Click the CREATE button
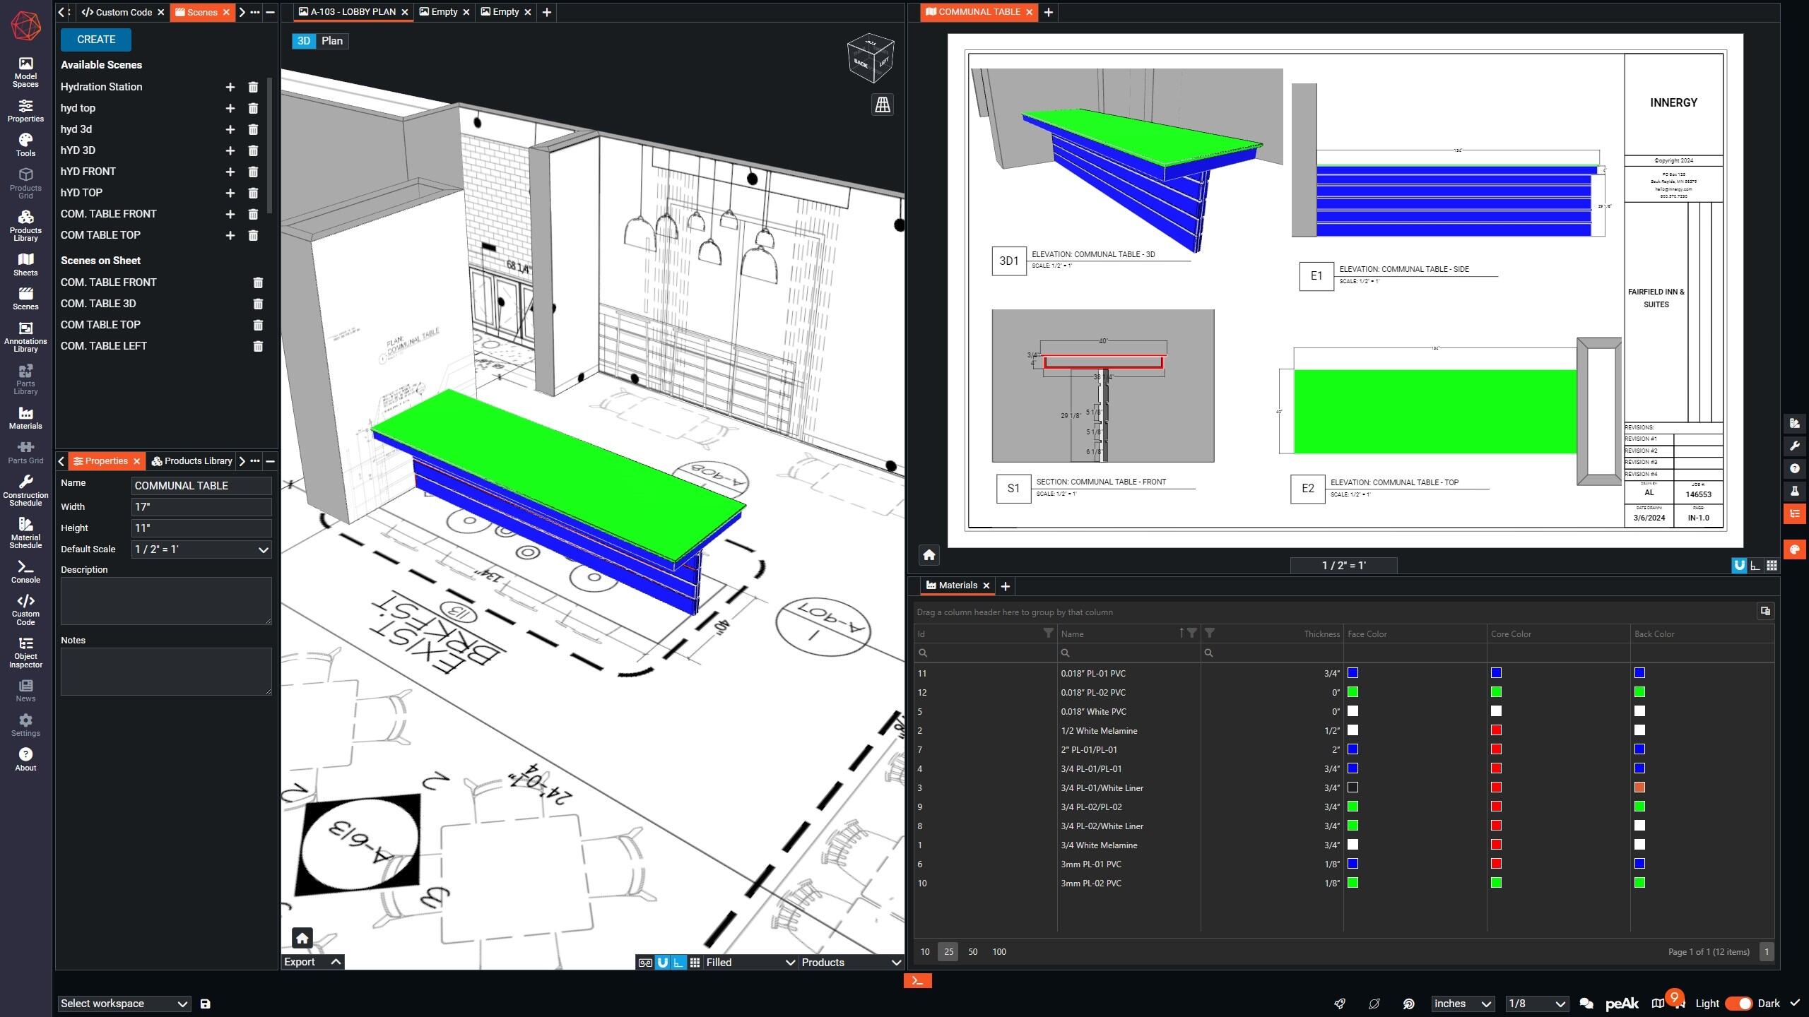1809x1017 pixels. pyautogui.click(x=96, y=40)
